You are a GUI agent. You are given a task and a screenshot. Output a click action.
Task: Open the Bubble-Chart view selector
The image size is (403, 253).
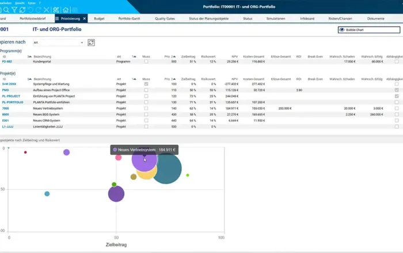(x=369, y=30)
